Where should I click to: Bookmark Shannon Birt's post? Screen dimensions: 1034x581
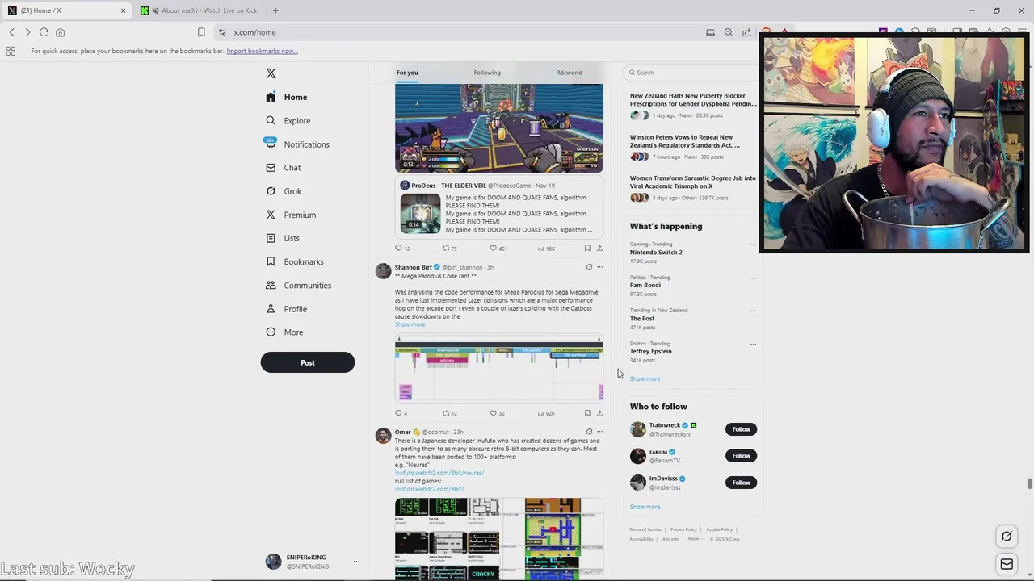587,413
